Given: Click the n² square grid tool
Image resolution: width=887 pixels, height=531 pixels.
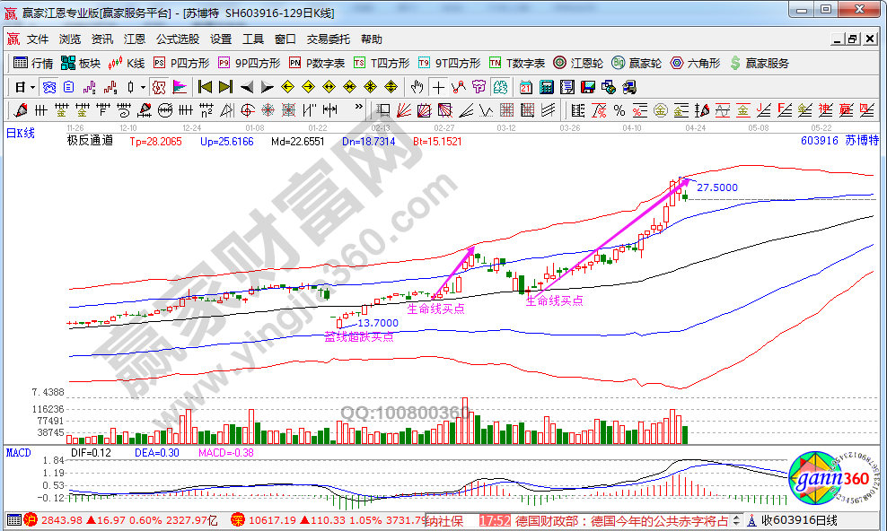Looking at the screenshot, I should tap(206, 110).
